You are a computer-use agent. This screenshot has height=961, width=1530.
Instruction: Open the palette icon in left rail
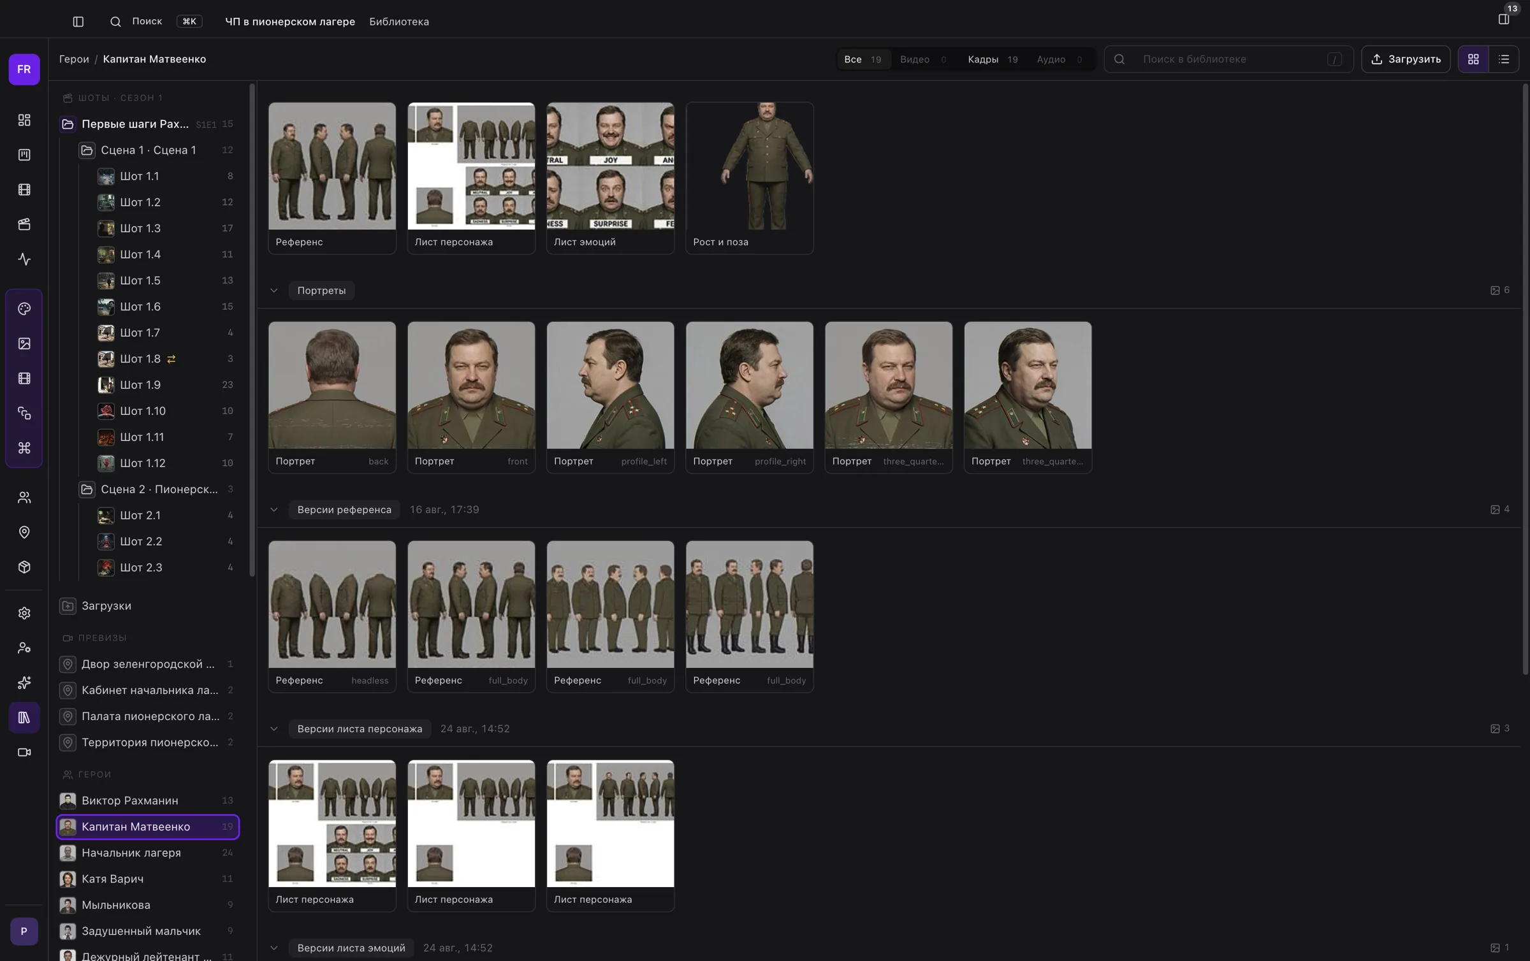click(24, 309)
